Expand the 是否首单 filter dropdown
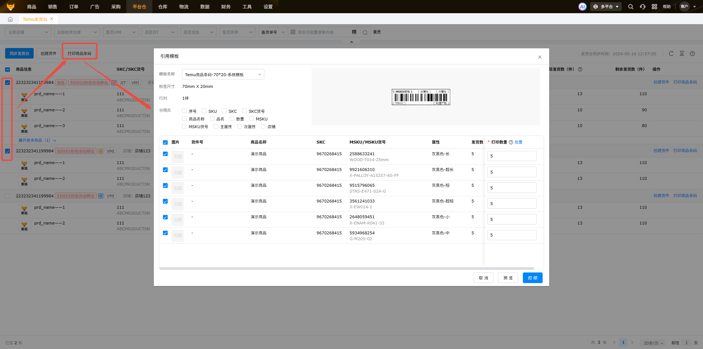The width and height of the screenshot is (703, 349). [238, 32]
